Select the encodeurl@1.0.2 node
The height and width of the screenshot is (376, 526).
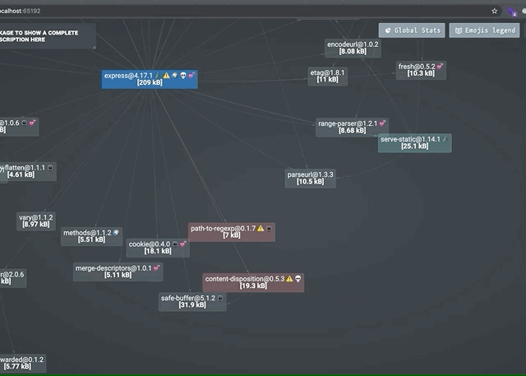coord(353,48)
